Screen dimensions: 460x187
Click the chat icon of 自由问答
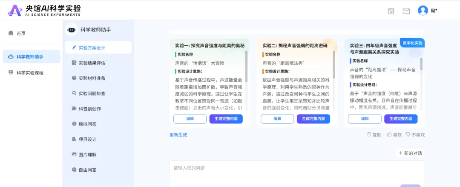click(74, 170)
